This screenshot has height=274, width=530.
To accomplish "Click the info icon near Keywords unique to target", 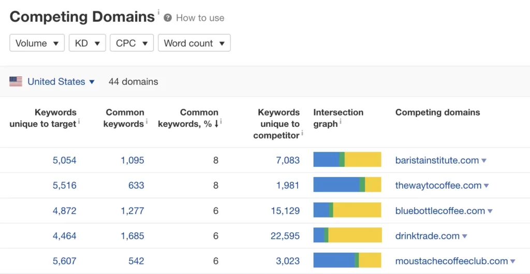I will (x=79, y=121).
